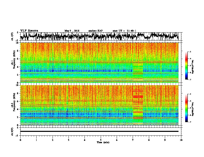The width and height of the screenshot is (204, 157).
Task: Click the ch.2 colorbar log(PSD) label
Action: click(x=193, y=109)
